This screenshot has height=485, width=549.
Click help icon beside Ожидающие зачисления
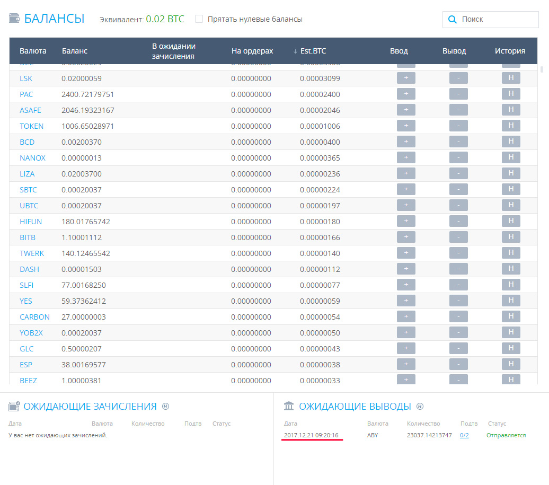click(x=165, y=407)
